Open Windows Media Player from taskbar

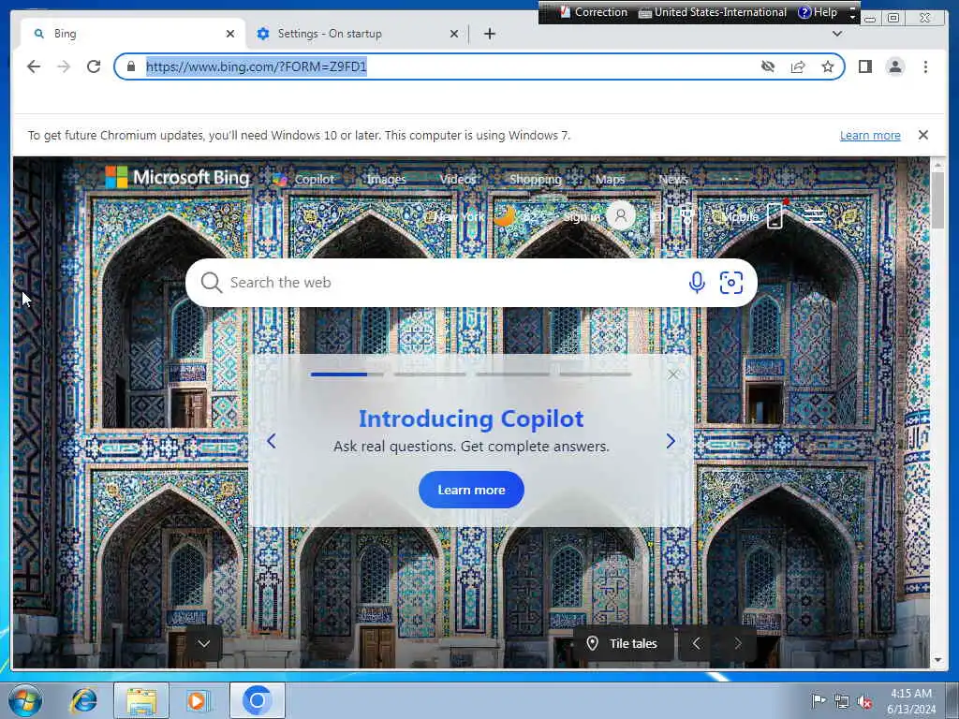pyautogui.click(x=197, y=700)
